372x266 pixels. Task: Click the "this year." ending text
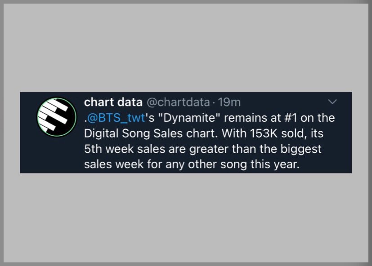point(275,164)
